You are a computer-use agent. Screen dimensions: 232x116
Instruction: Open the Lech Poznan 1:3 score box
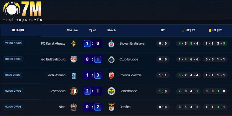pos(93,75)
